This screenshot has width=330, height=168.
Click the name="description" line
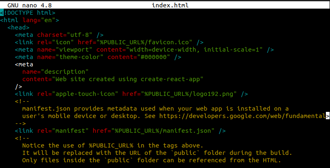tap(56, 72)
